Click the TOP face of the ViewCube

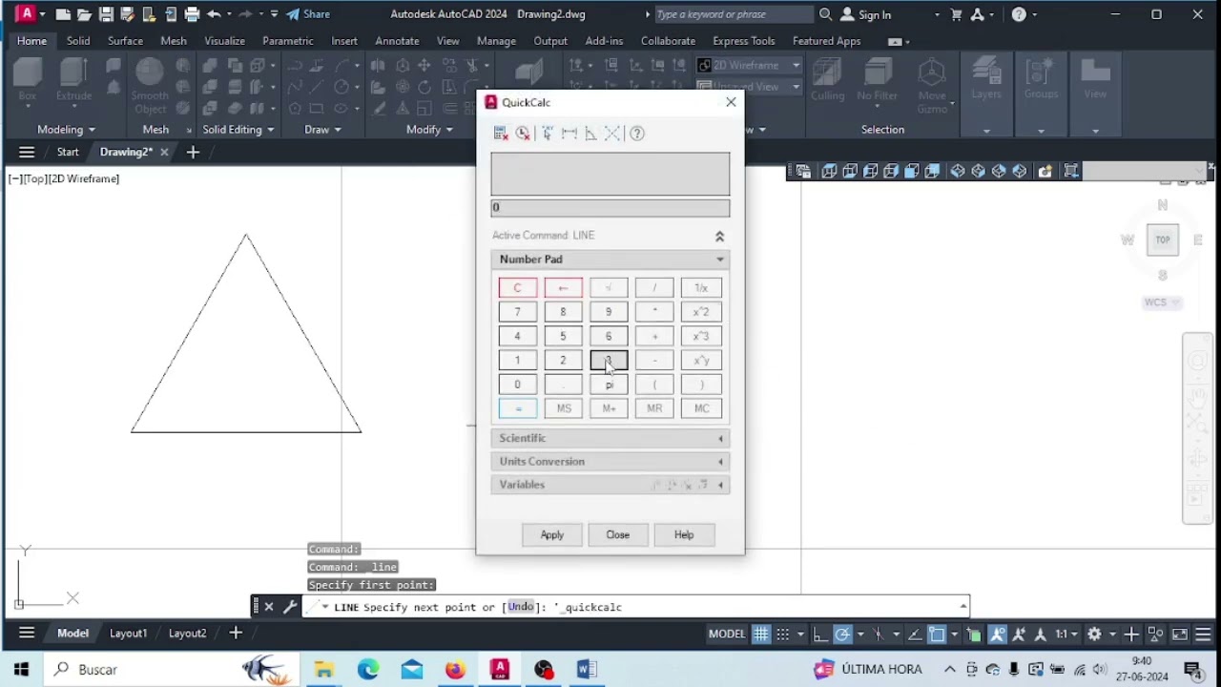1163,239
